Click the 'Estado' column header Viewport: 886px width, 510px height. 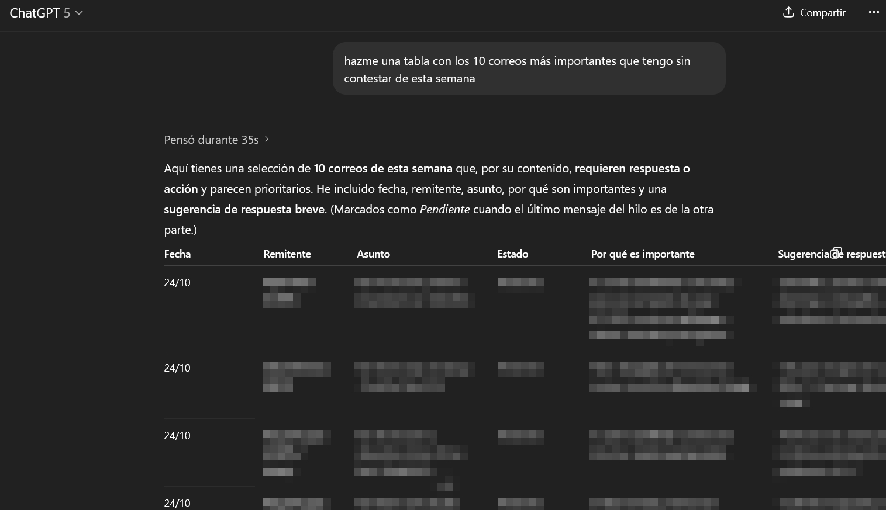[x=512, y=254]
